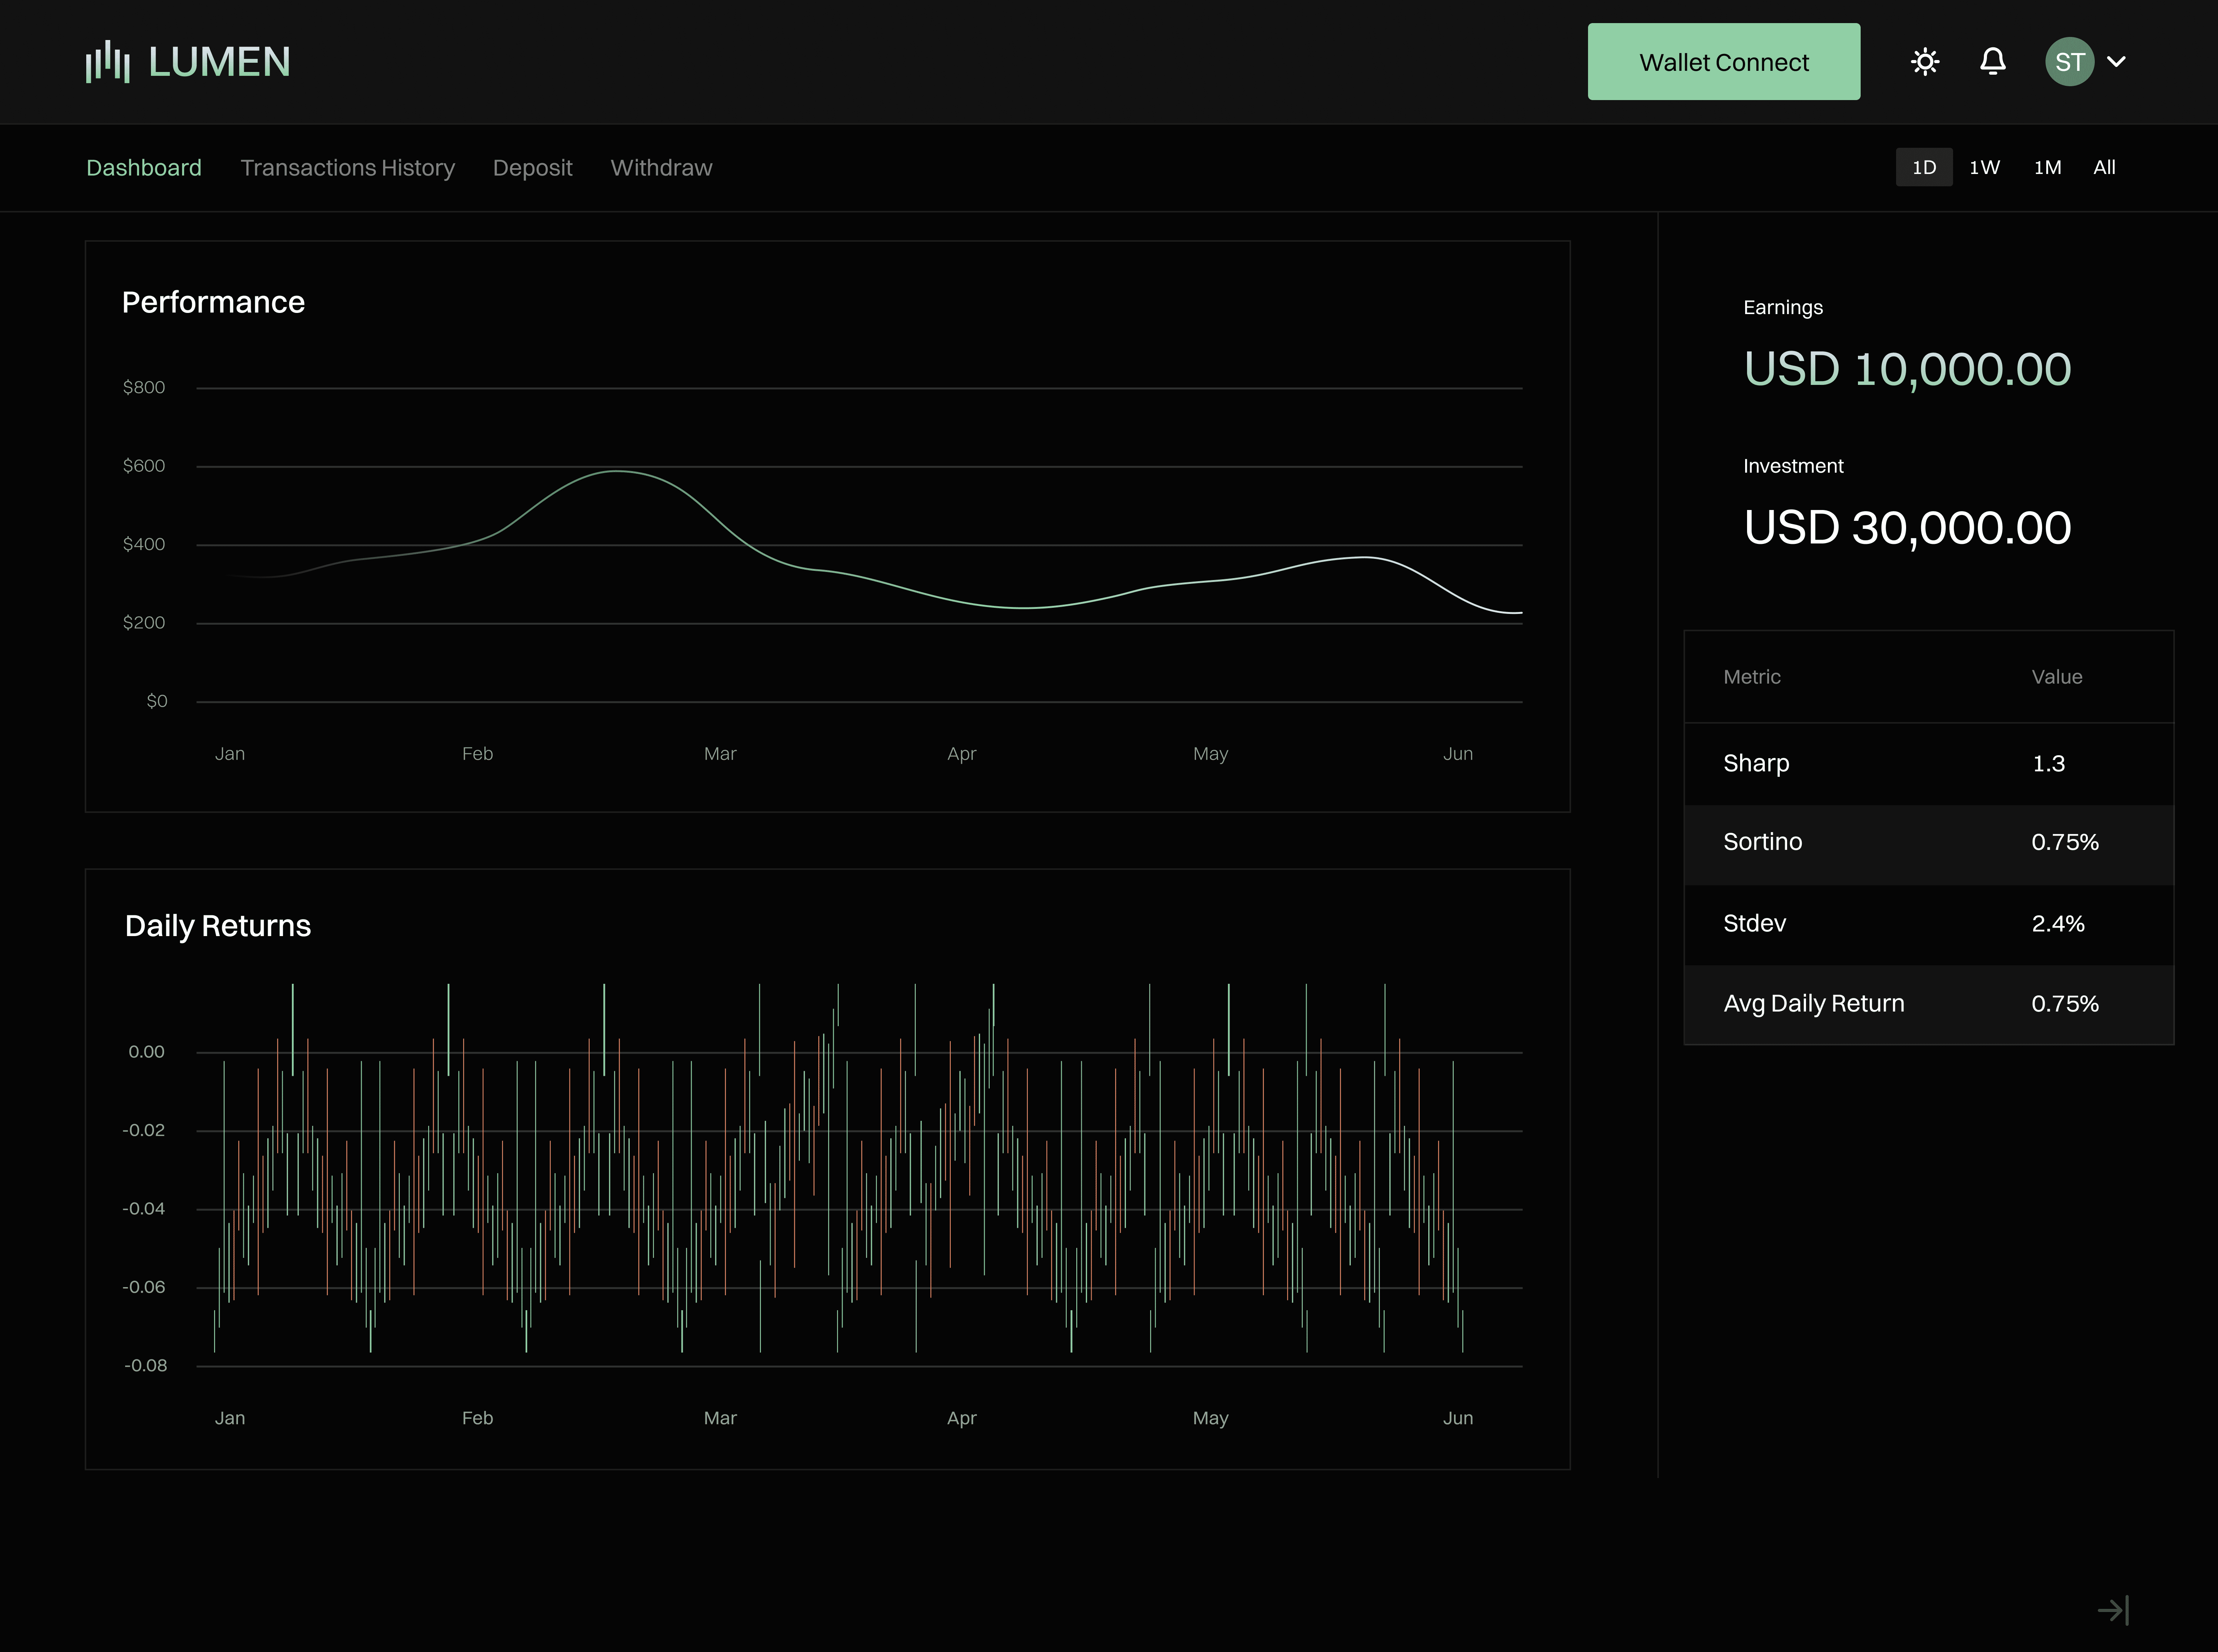
Task: Click the Performance chart title
Action: pyautogui.click(x=213, y=302)
